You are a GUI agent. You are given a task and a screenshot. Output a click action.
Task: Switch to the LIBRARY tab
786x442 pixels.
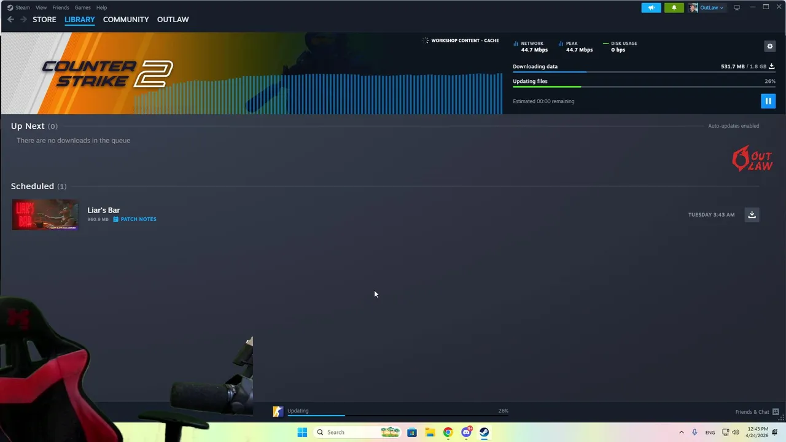click(x=80, y=20)
